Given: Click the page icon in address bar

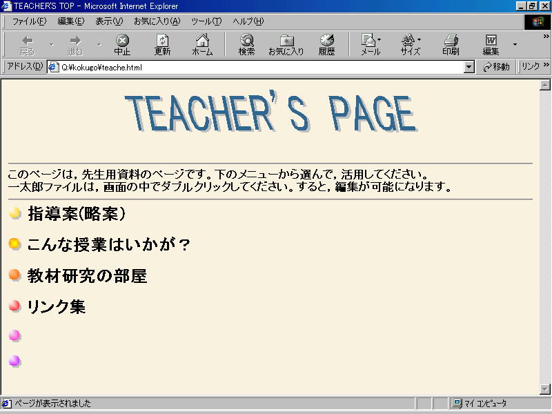Looking at the screenshot, I should [53, 67].
